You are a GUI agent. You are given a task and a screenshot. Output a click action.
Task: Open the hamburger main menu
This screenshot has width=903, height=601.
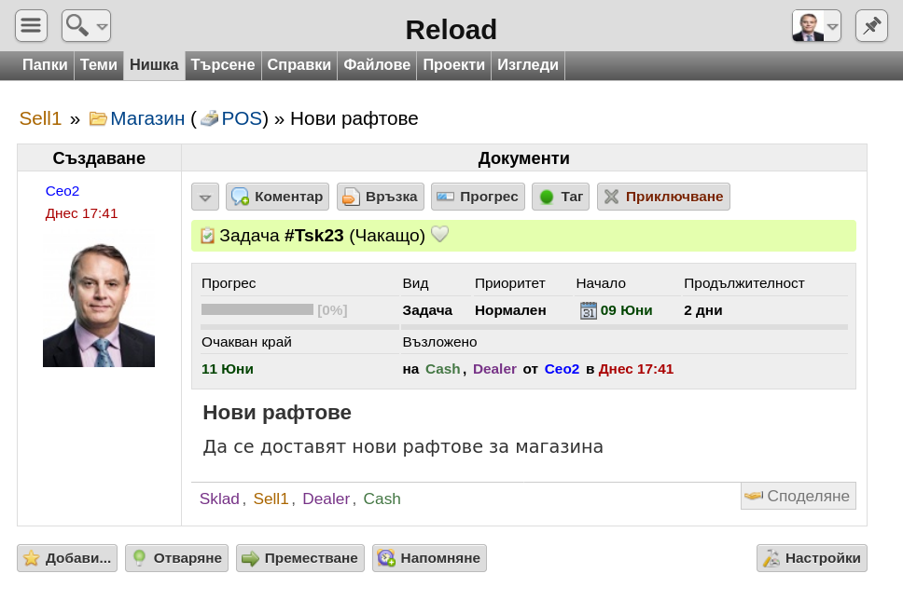(31, 26)
